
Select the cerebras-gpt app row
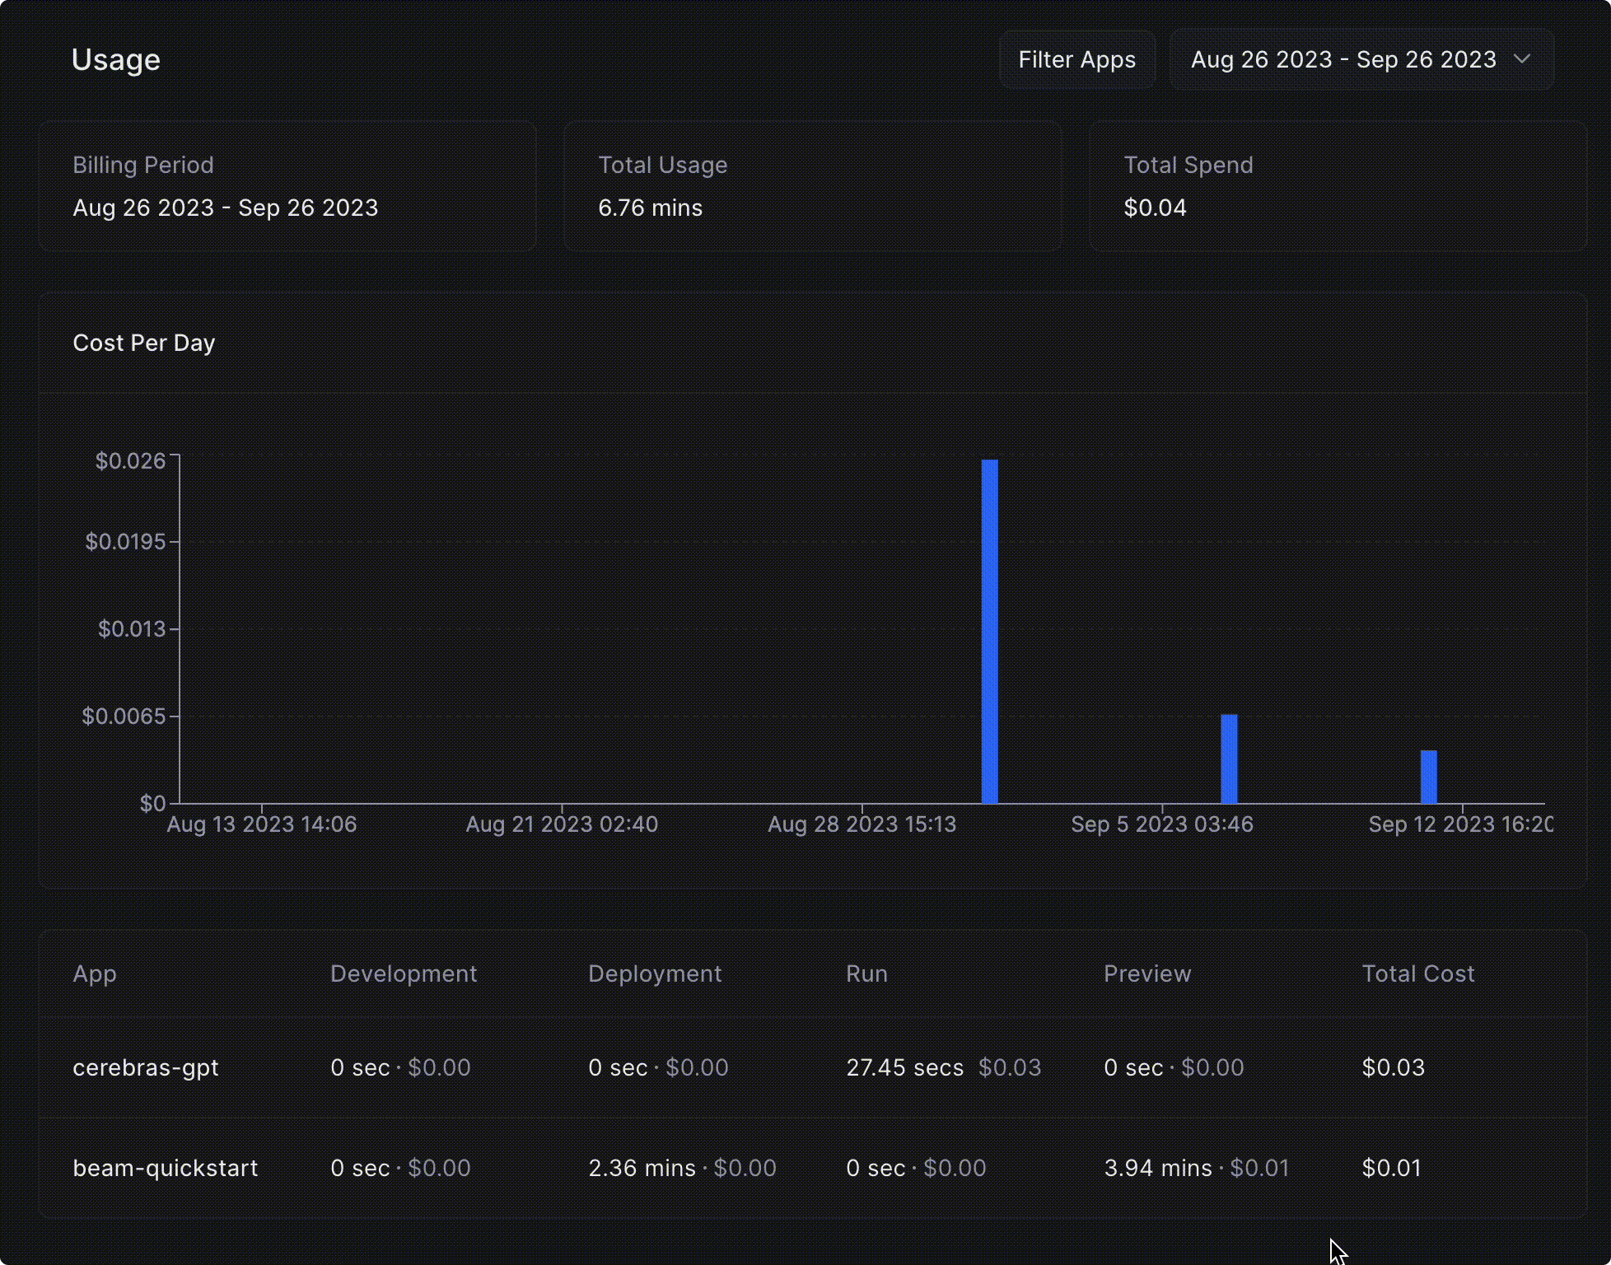146,1067
